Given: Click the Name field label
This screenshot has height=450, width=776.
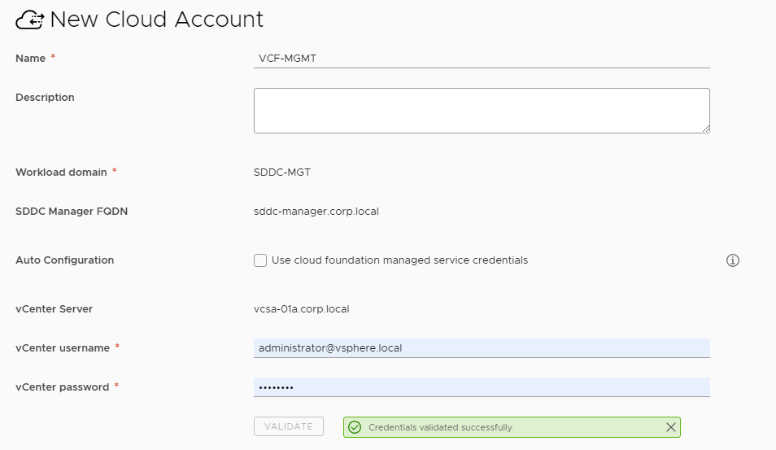Looking at the screenshot, I should point(31,59).
